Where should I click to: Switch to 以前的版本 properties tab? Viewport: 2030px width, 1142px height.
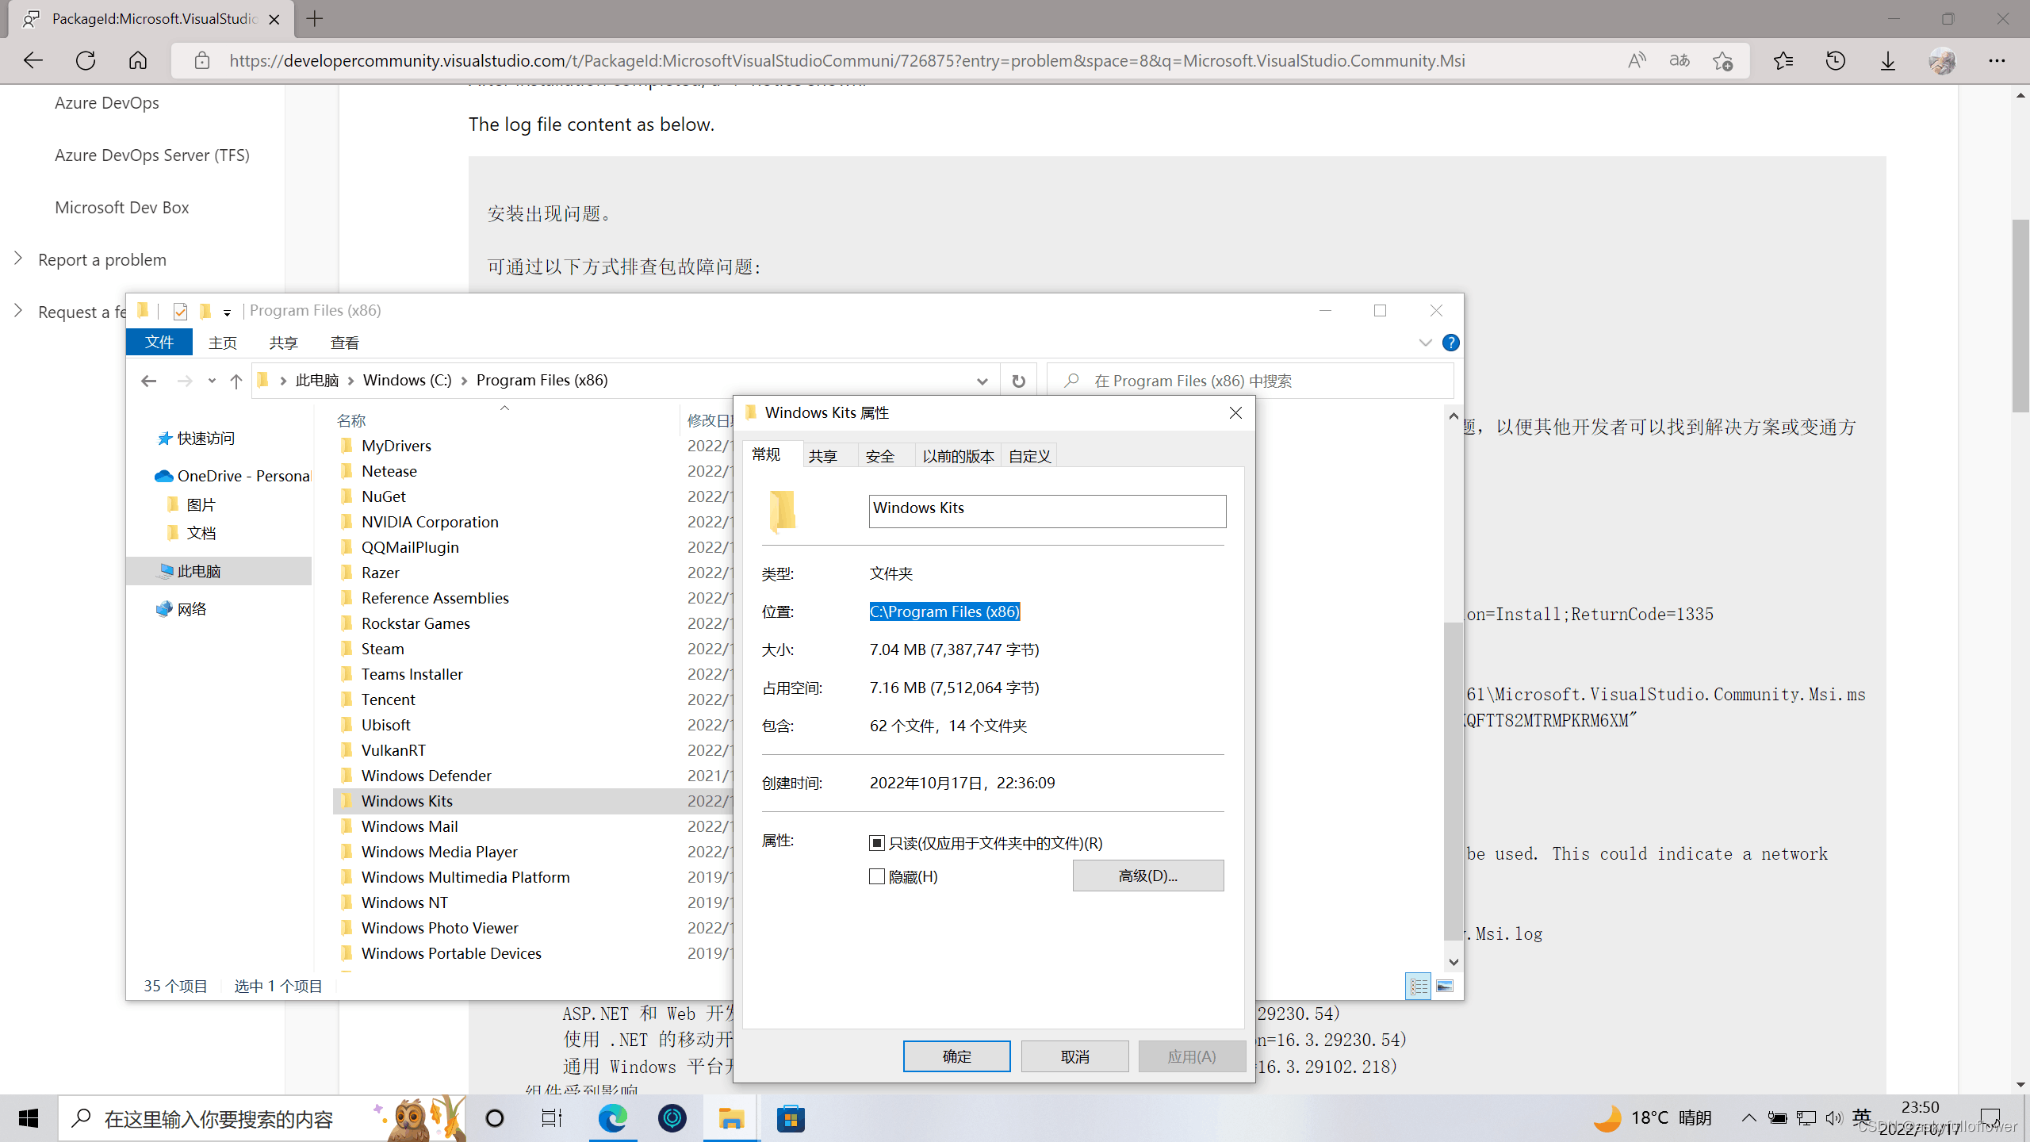[x=958, y=456]
